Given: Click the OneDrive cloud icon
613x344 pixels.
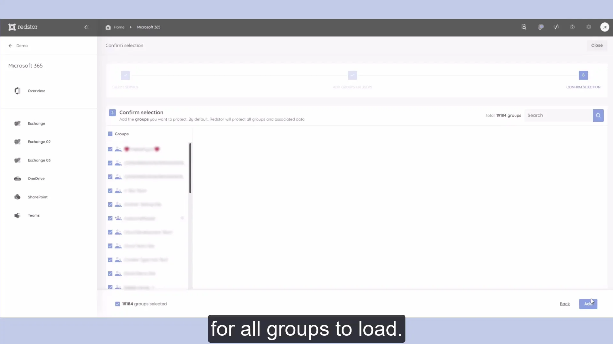Looking at the screenshot, I should (x=18, y=179).
